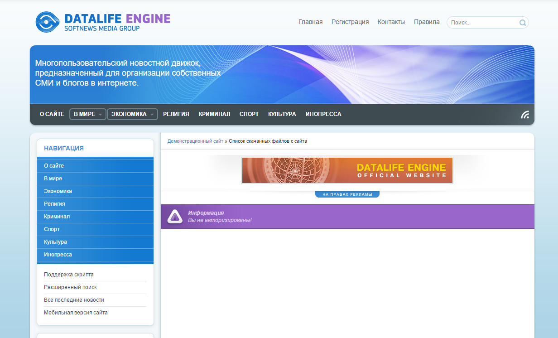Open the КУЛЬТУРА menu item

tap(282, 114)
